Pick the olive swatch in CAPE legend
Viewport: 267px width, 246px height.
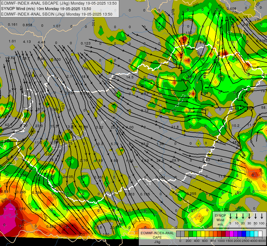(187, 234)
